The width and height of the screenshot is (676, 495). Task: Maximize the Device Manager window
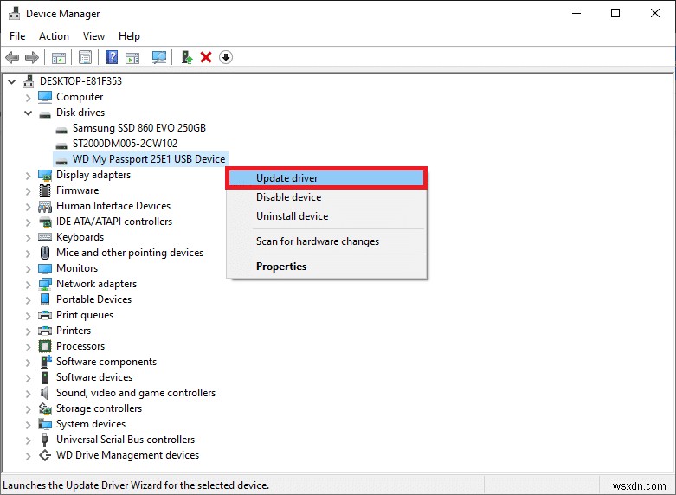(x=615, y=13)
